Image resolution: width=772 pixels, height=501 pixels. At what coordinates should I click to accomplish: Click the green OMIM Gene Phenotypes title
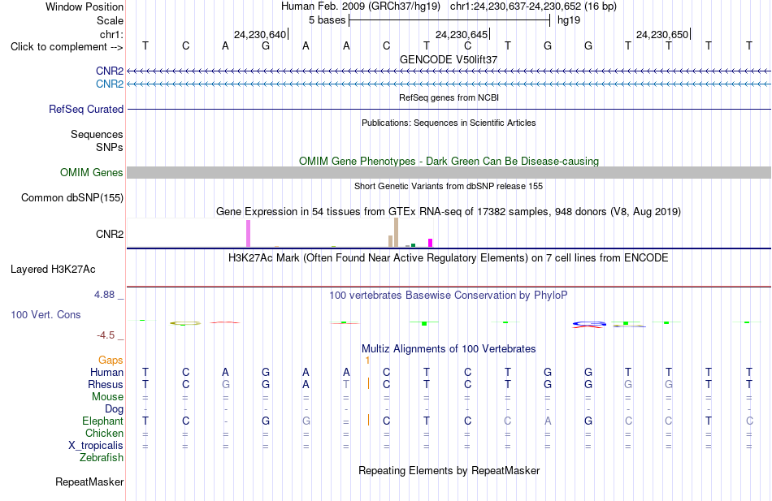(x=449, y=161)
